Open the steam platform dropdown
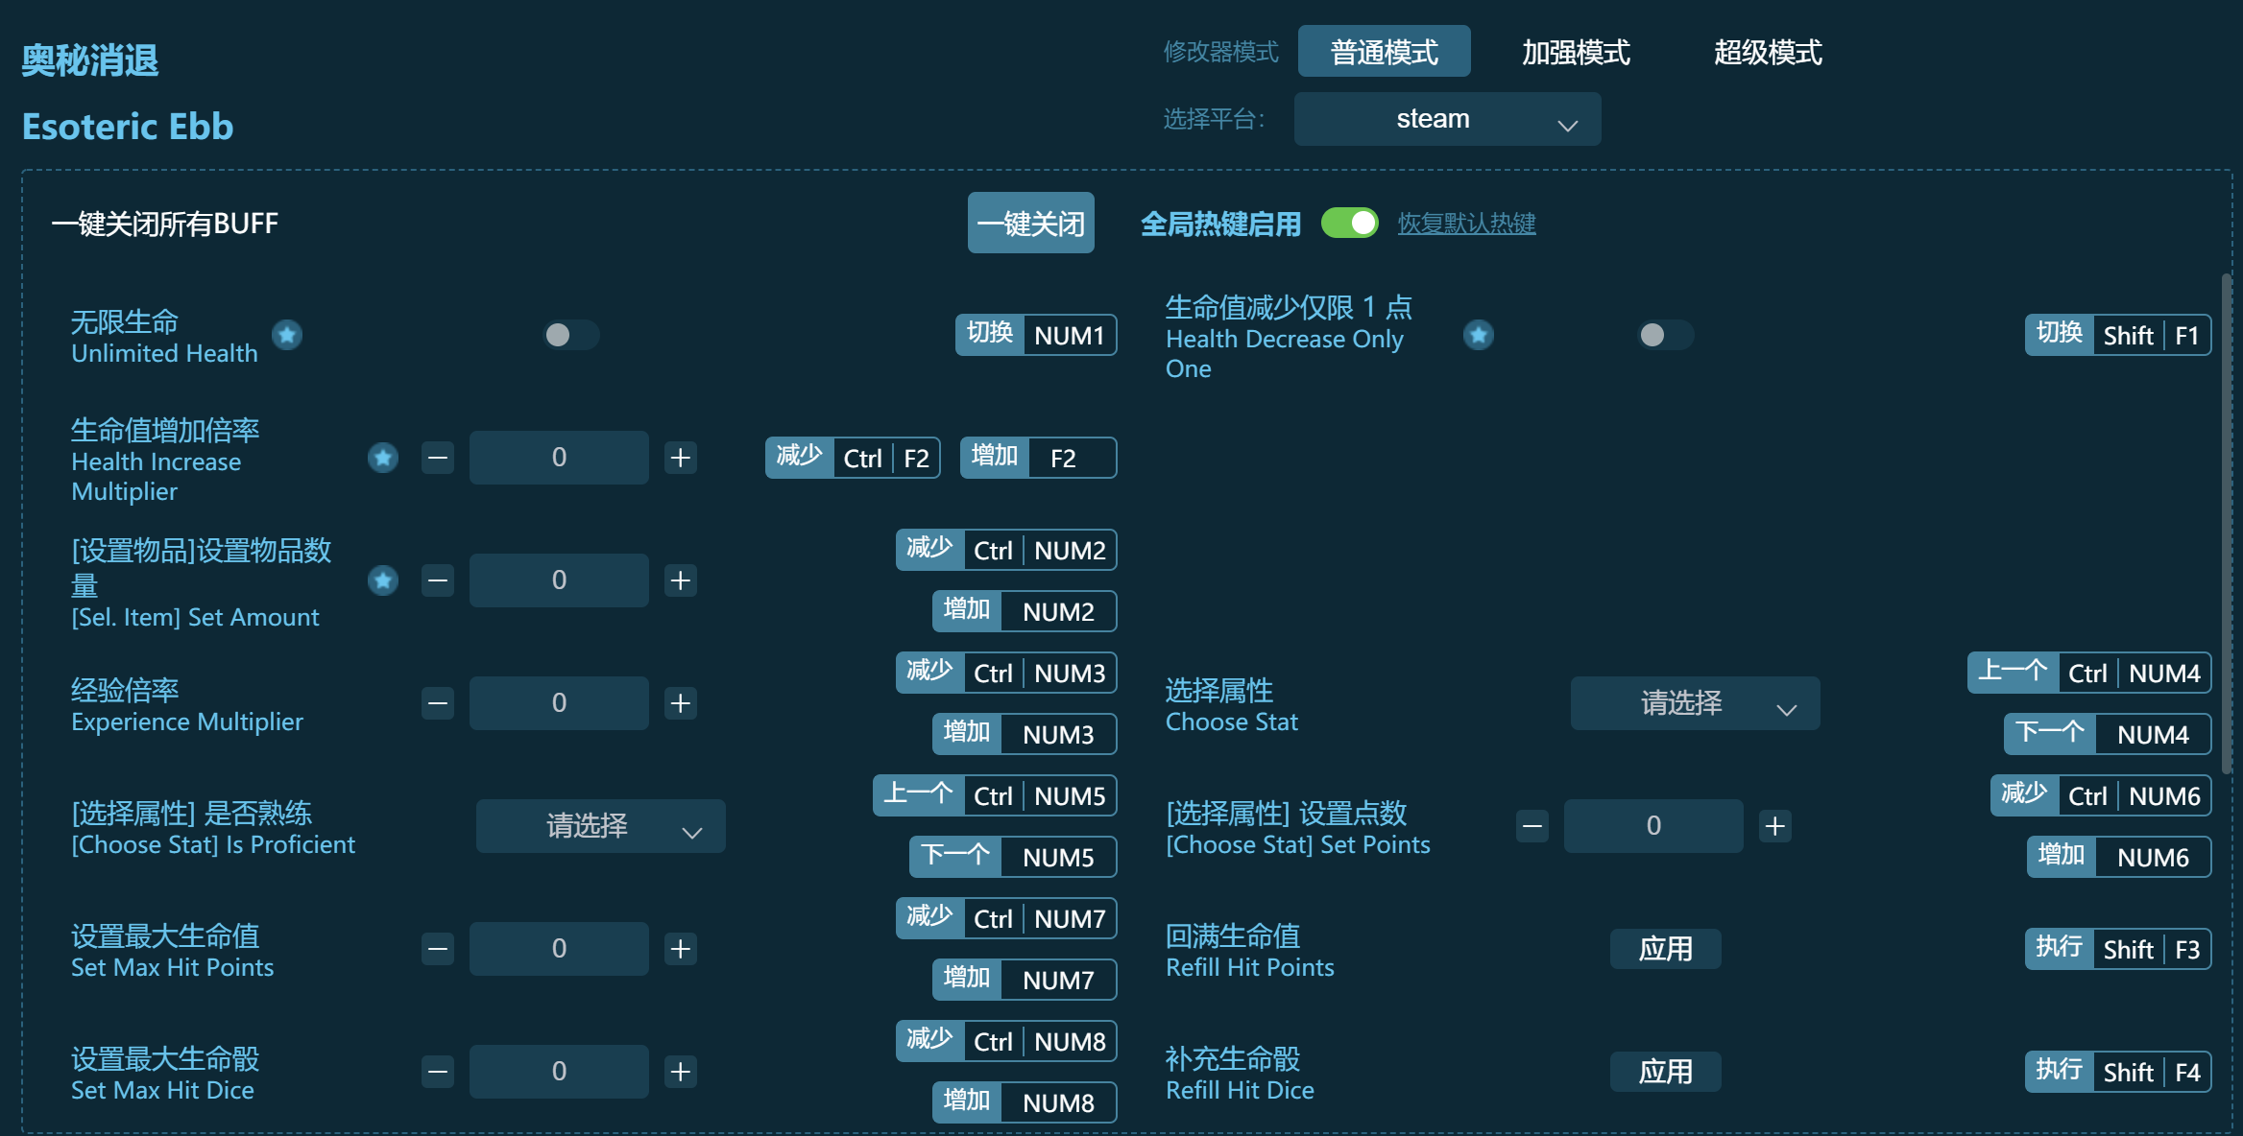The height and width of the screenshot is (1136, 2243). pos(1446,119)
